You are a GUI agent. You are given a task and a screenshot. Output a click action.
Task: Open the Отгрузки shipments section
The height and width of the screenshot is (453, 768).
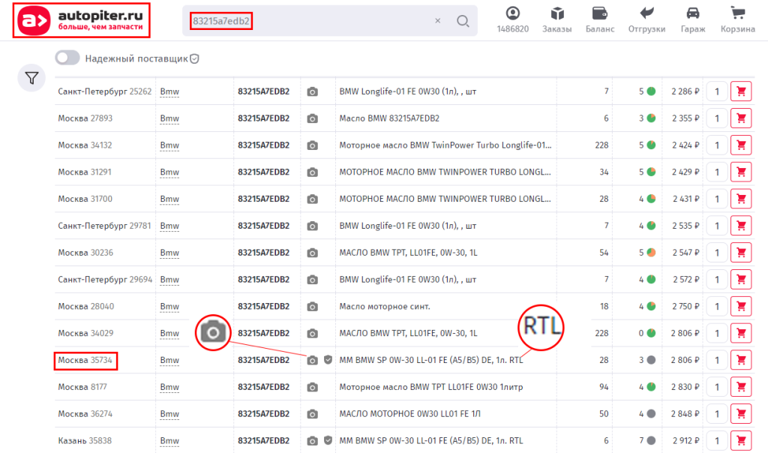(x=646, y=20)
